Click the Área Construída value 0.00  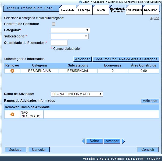tap(143, 71)
